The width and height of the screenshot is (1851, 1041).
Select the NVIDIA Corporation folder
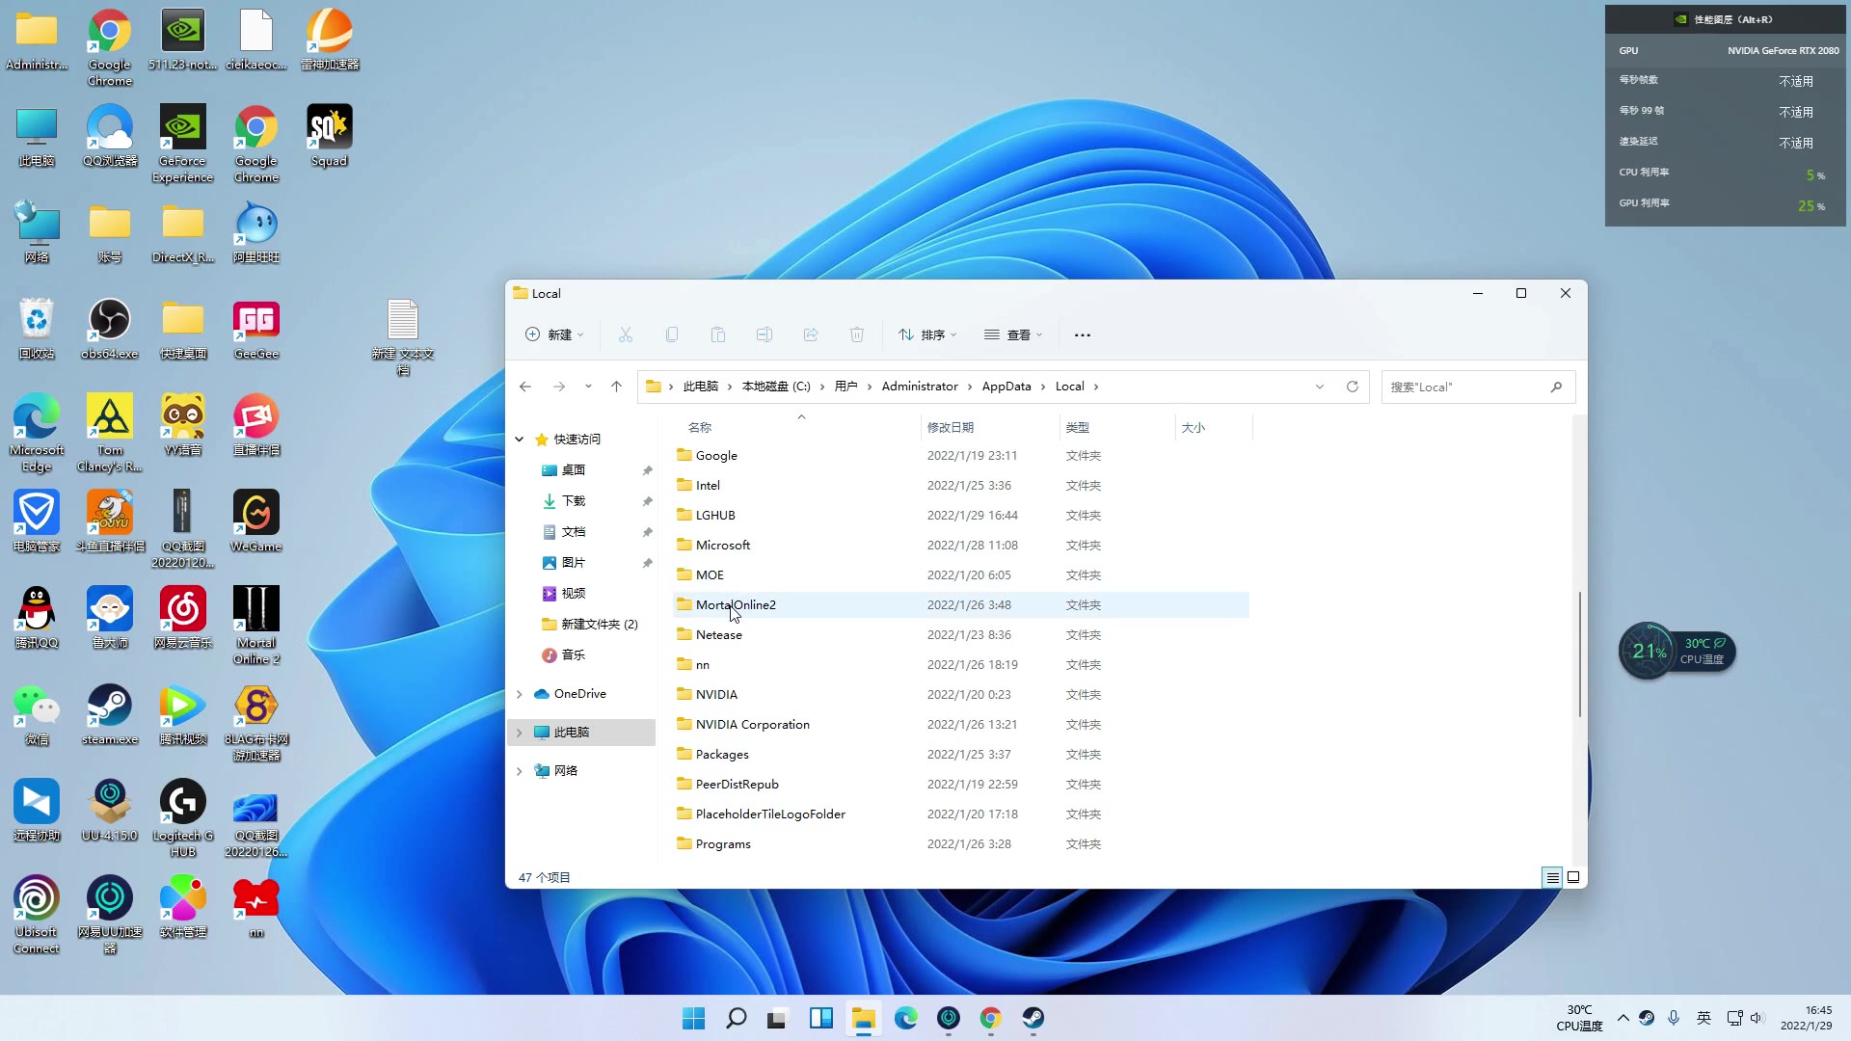click(x=960, y=725)
